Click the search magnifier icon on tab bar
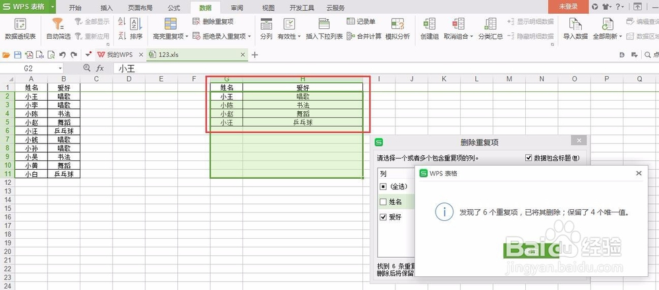 coord(648,55)
